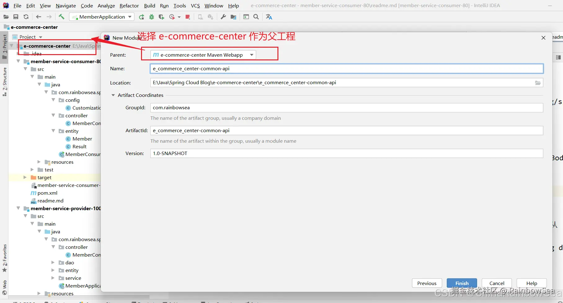Open Settings via the wrench icon
Image resolution: width=563 pixels, height=303 pixels.
click(223, 17)
